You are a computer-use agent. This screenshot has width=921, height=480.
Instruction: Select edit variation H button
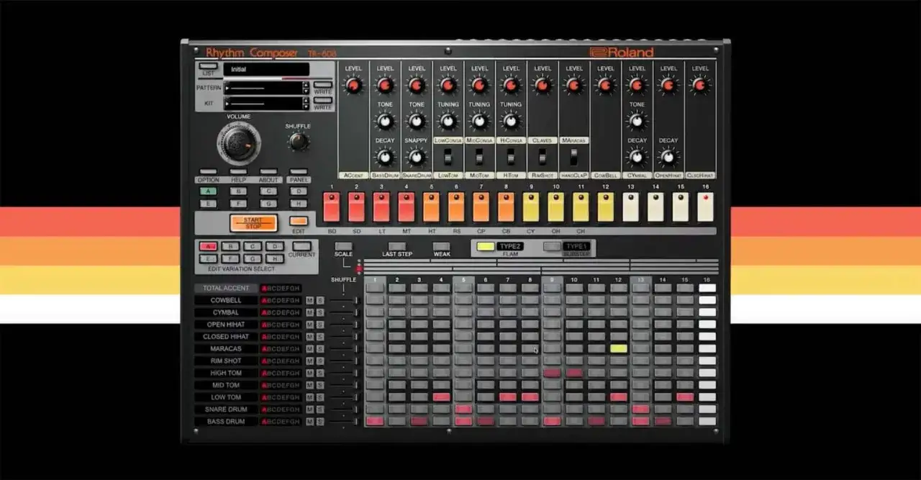coord(275,258)
